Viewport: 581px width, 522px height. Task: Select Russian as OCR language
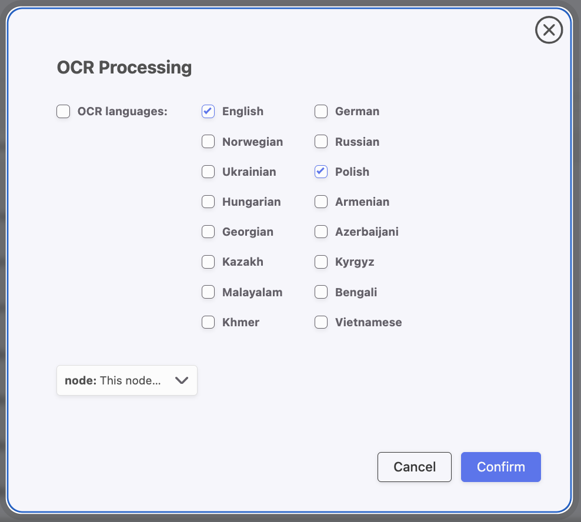(x=321, y=142)
